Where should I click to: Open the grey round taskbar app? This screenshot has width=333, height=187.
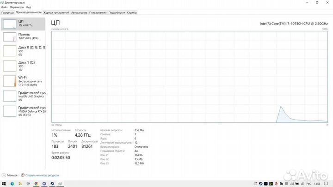tap(28, 184)
